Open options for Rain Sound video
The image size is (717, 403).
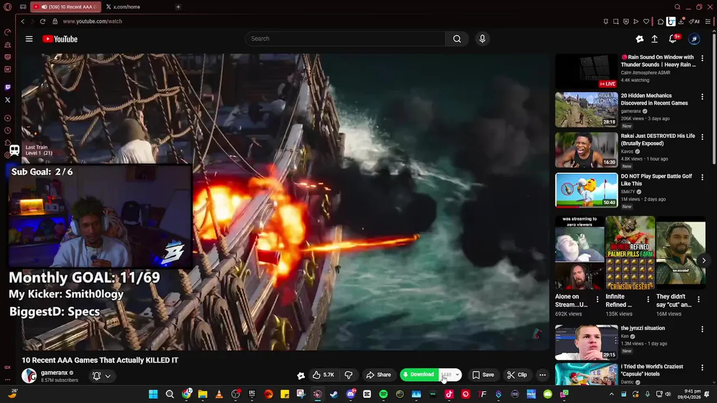pyautogui.click(x=702, y=58)
